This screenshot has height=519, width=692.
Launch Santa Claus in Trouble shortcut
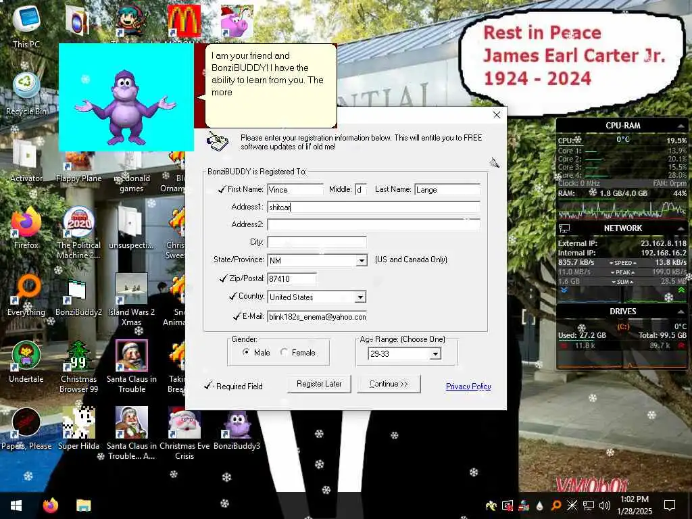131,367
